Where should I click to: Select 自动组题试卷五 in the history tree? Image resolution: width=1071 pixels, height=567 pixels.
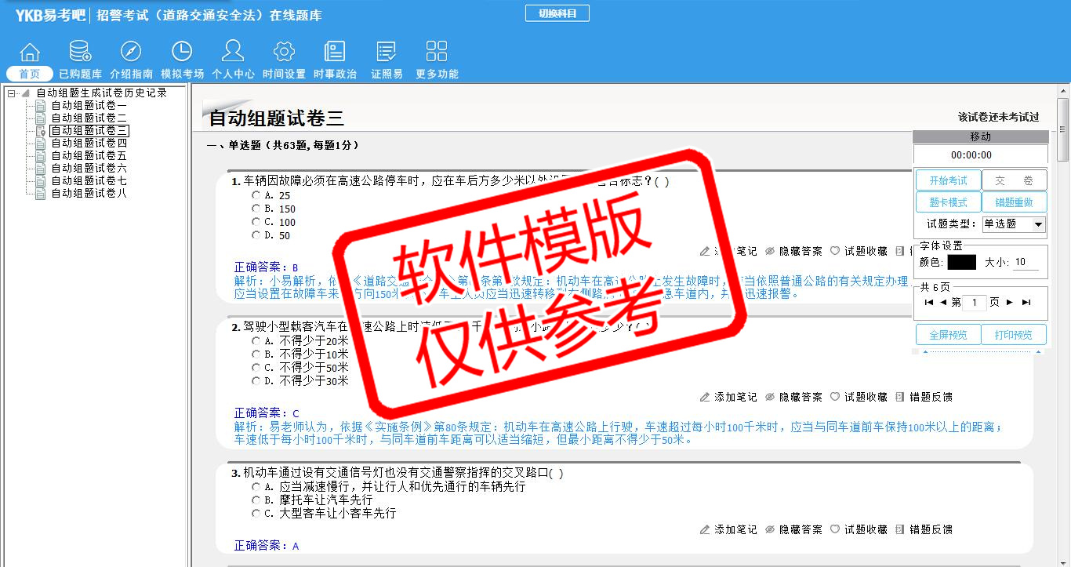(89, 156)
